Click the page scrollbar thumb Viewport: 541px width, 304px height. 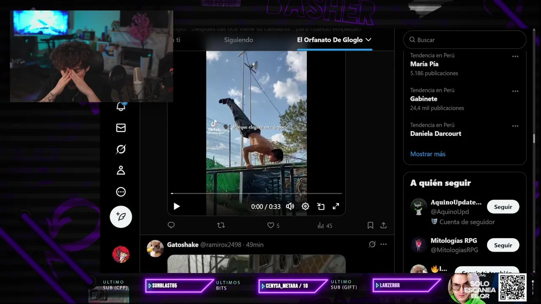[x=534, y=138]
